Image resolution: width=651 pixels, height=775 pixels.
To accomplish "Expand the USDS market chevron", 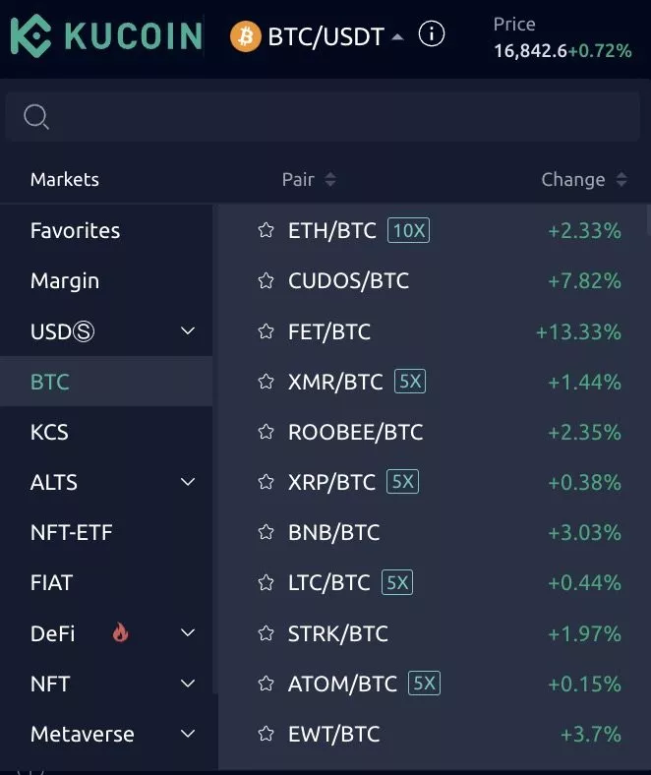I will click(x=188, y=330).
